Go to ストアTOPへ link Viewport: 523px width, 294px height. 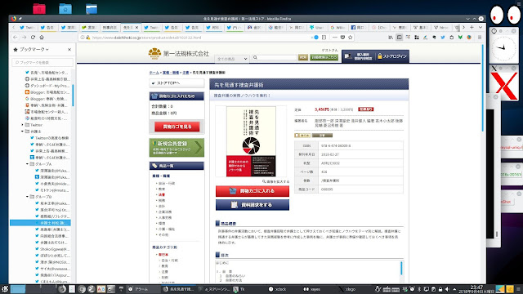pos(177,83)
